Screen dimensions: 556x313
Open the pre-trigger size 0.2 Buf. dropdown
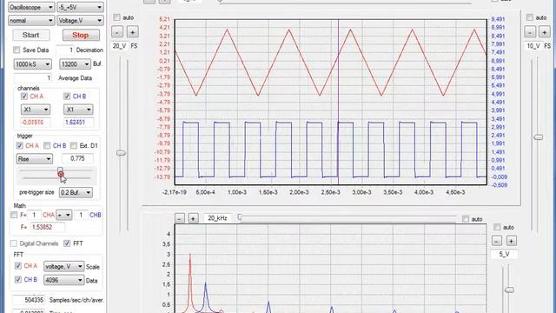click(x=76, y=192)
